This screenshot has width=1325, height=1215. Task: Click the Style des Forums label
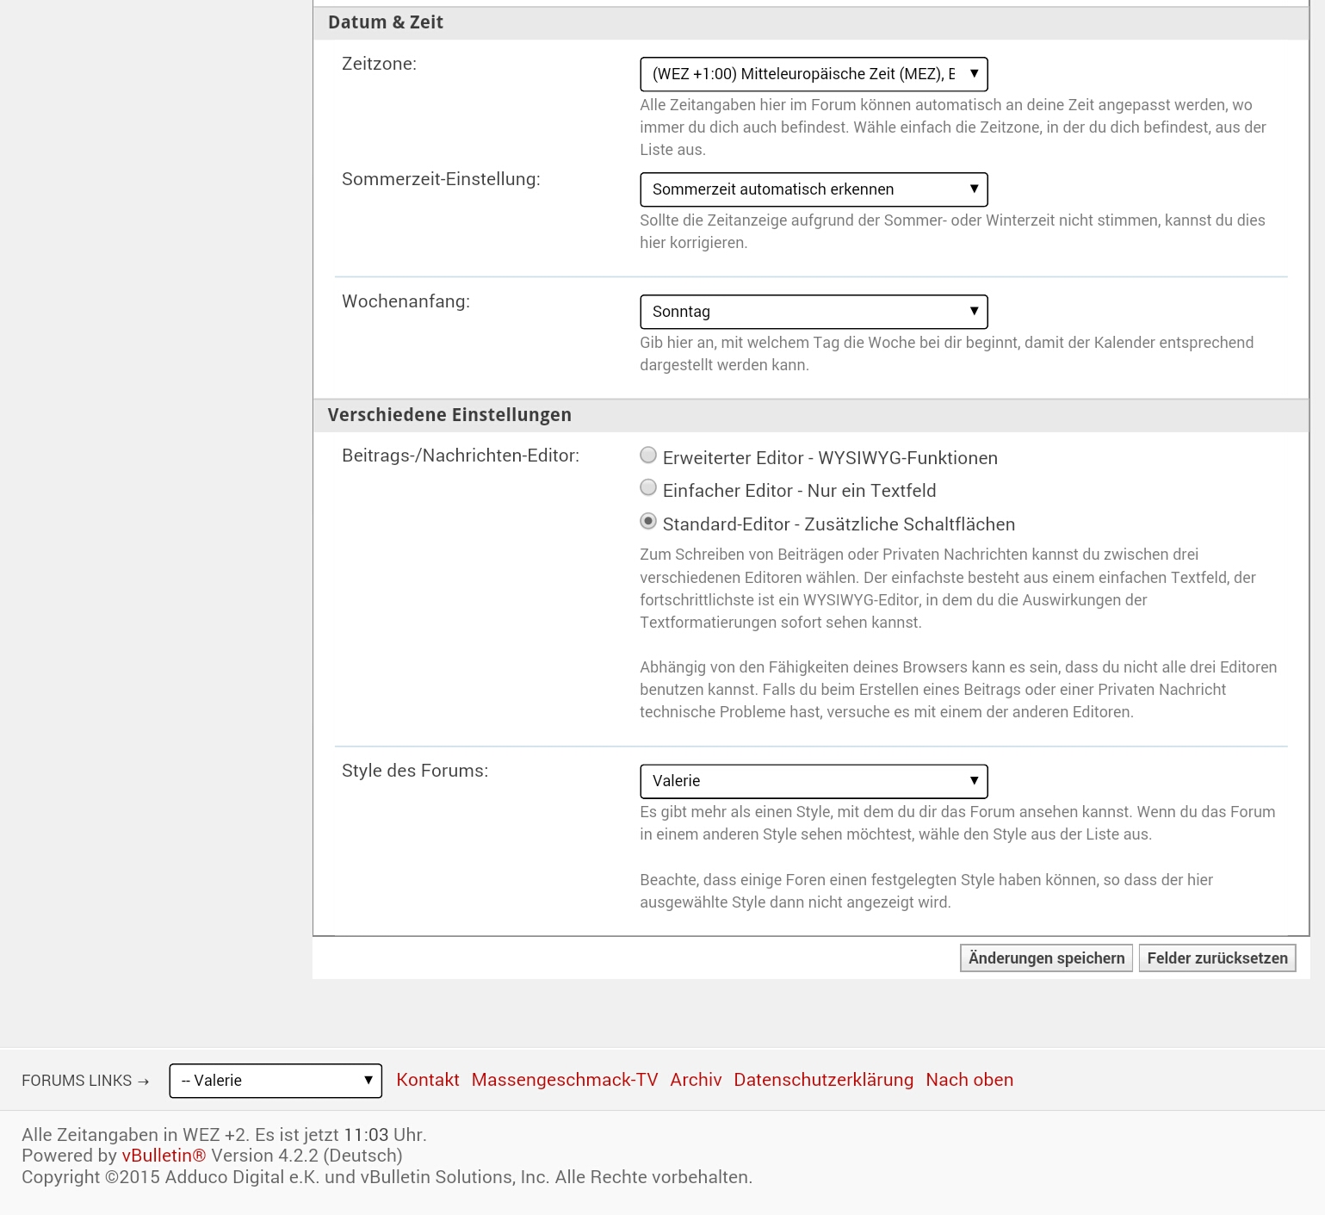click(x=415, y=771)
